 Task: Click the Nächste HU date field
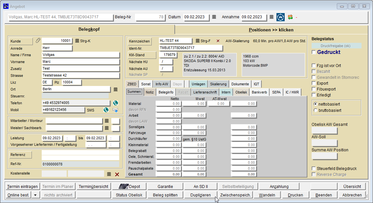165,62
